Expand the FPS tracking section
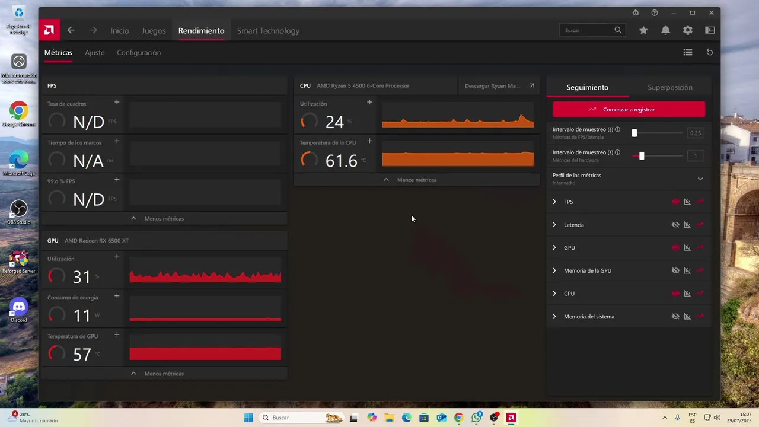The image size is (759, 427). tap(554, 202)
